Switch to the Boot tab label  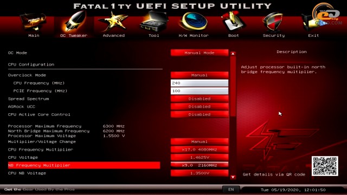coord(234,36)
